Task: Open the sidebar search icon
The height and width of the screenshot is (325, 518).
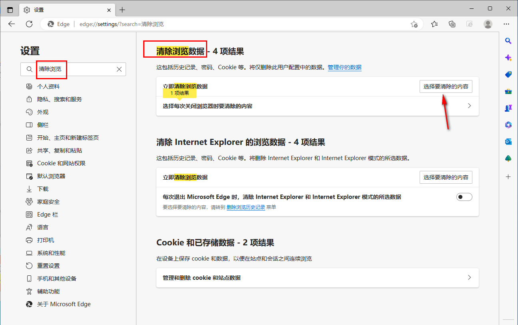Action: [508, 40]
